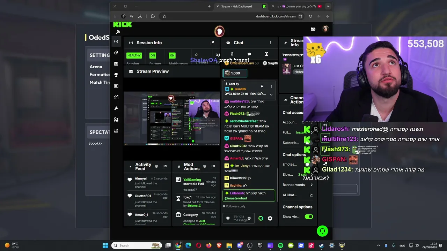Filter the Mod Actions list
The image size is (447, 251).
pos(205,167)
